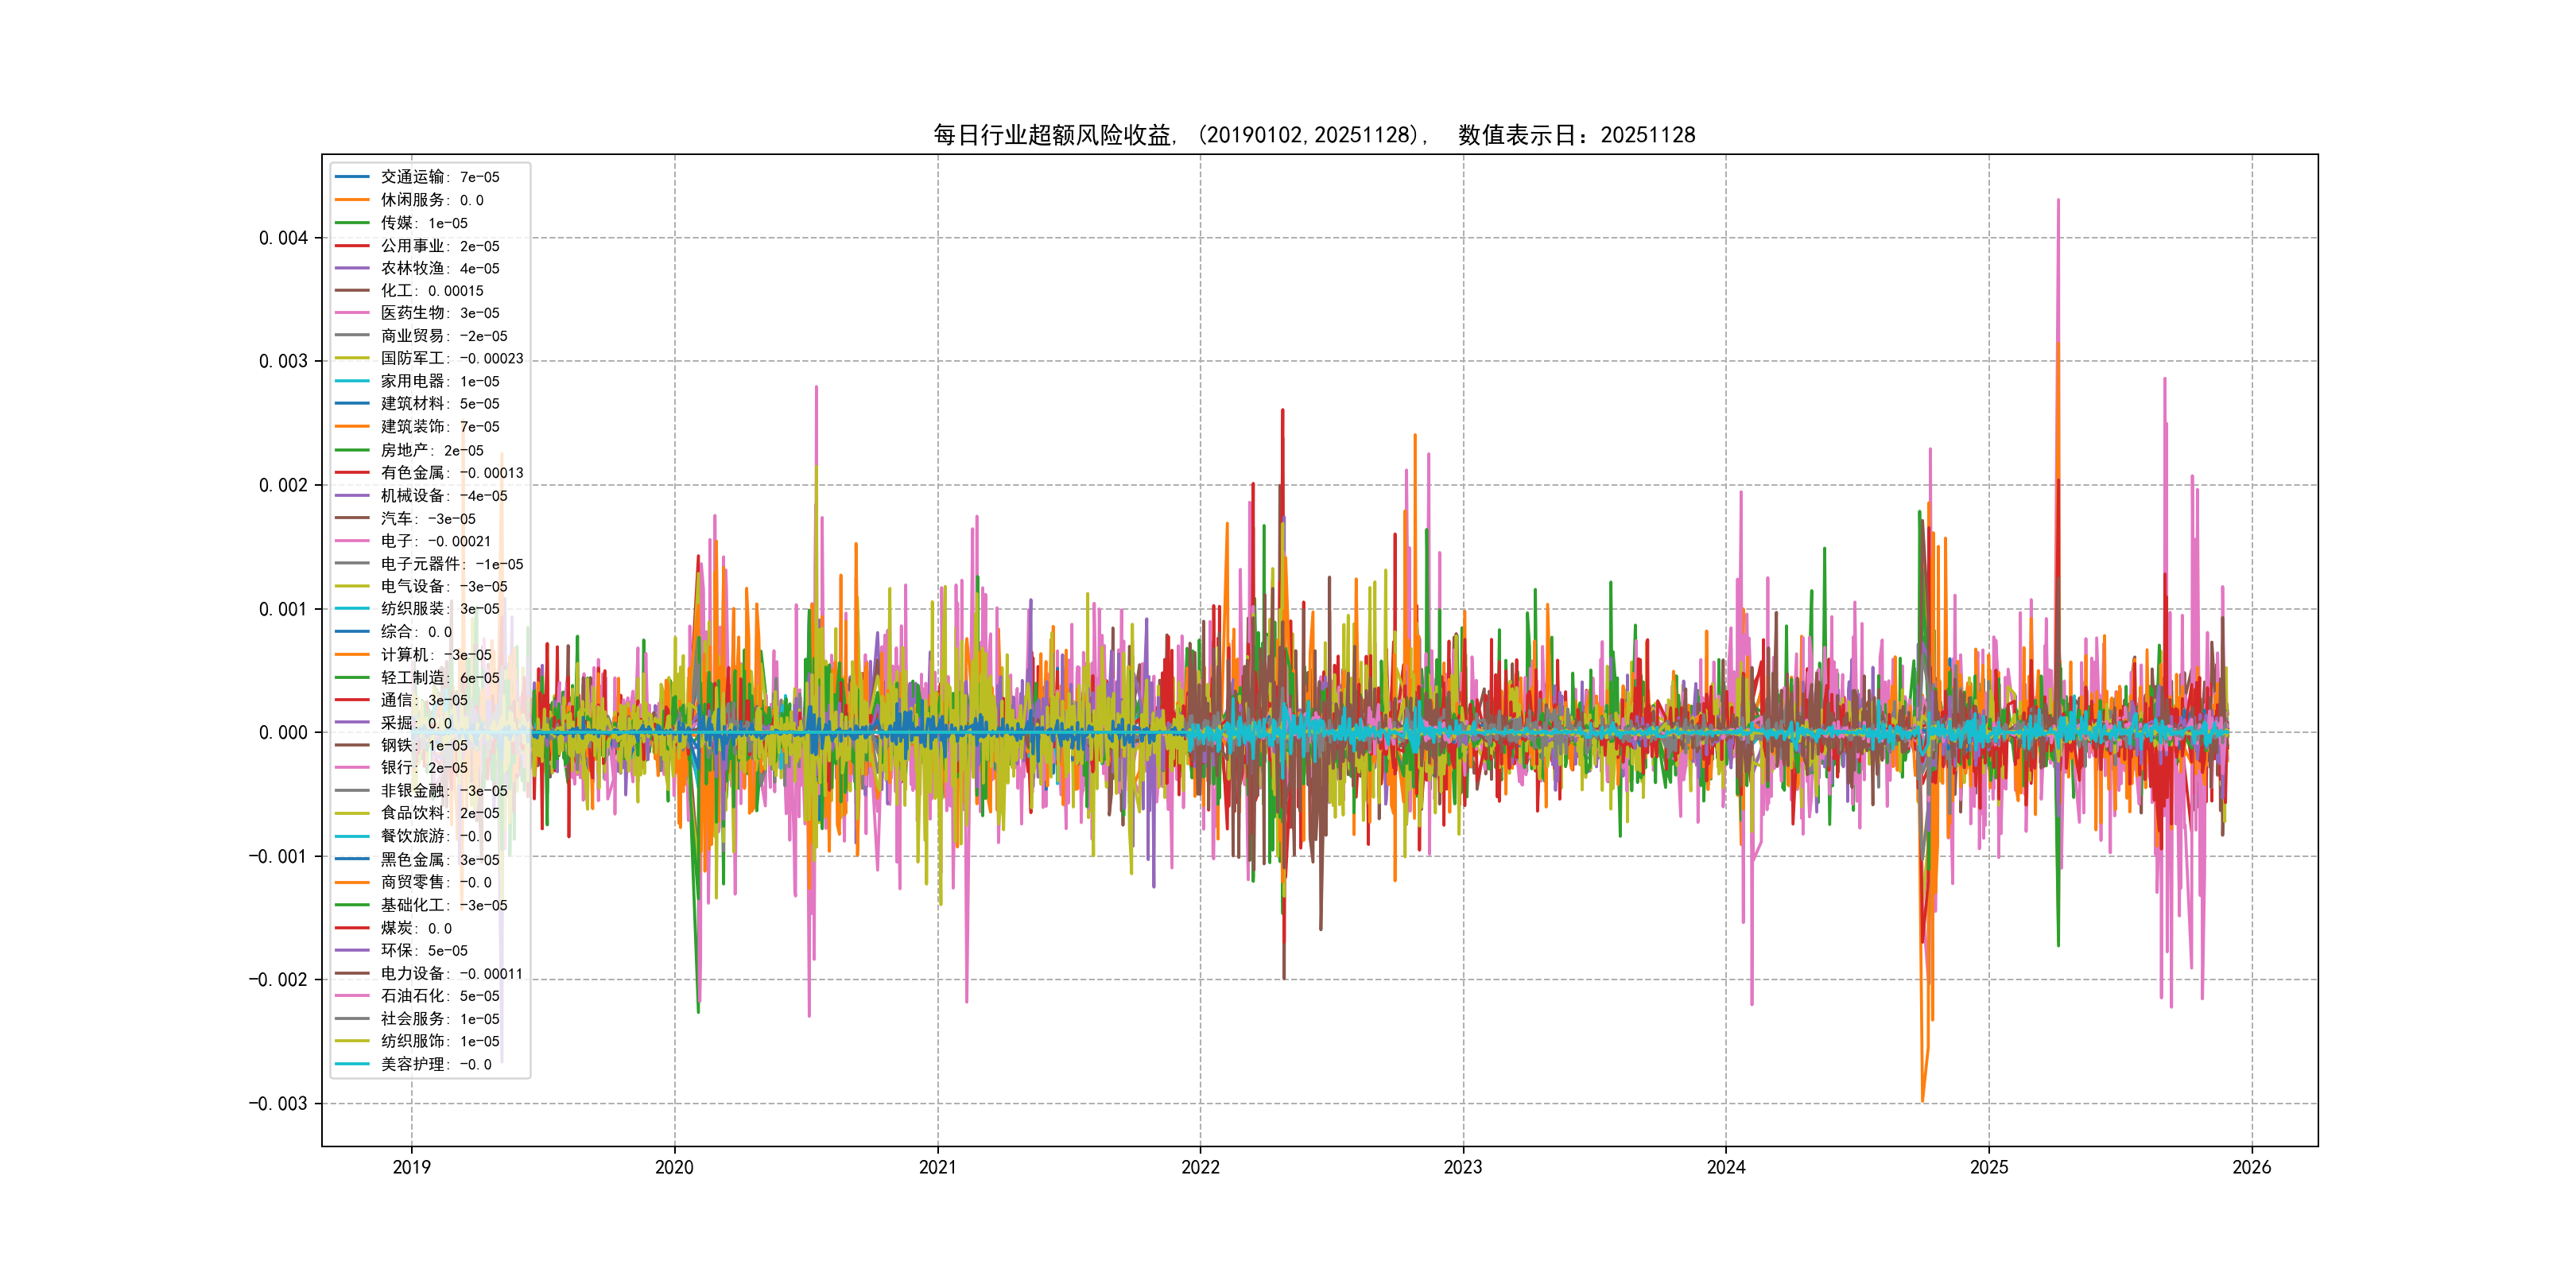Click the 食品饮料 legend color line
Viewport: 2576px width, 1288px height.
(x=352, y=813)
